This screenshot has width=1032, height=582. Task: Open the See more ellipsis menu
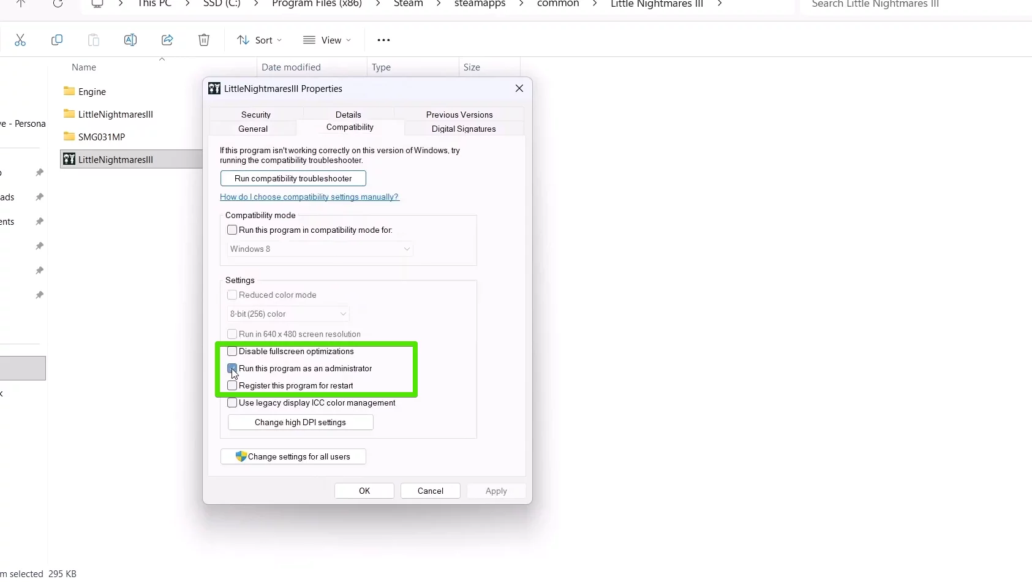(x=383, y=40)
